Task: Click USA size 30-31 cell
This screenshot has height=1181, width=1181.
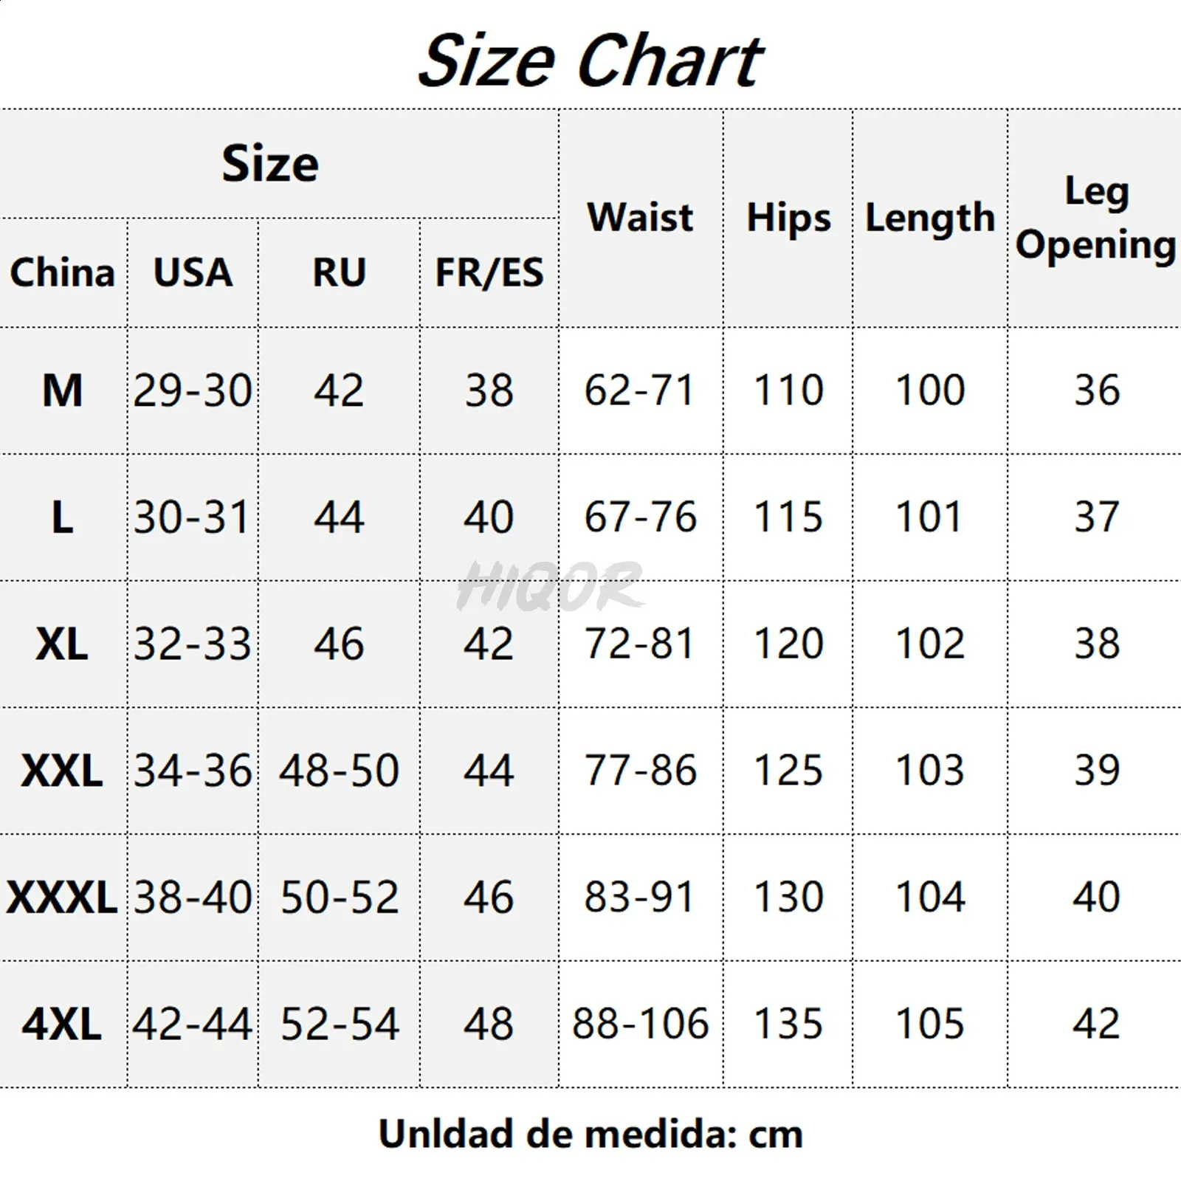Action: point(193,517)
